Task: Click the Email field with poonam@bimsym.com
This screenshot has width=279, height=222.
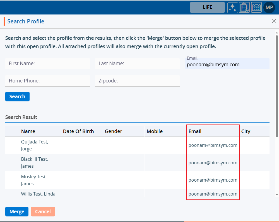Action: 227,64
